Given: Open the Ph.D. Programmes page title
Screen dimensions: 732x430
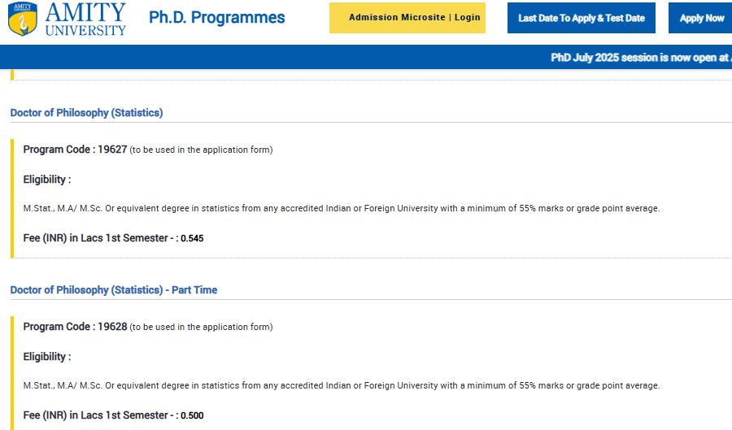Looking at the screenshot, I should [x=217, y=18].
